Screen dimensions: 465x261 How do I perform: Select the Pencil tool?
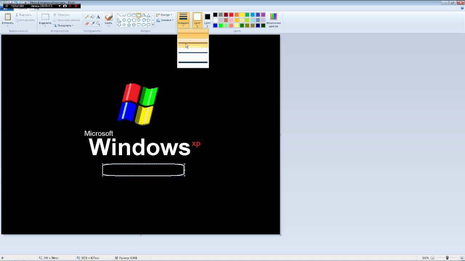pos(87,17)
